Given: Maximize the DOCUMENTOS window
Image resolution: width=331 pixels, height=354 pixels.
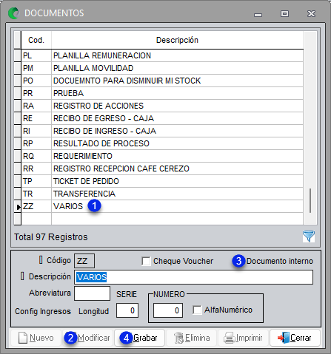Looking at the screenshot, I should coord(284,13).
